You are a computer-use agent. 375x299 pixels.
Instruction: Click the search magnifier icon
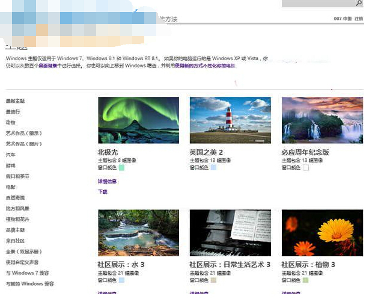tap(359, 4)
